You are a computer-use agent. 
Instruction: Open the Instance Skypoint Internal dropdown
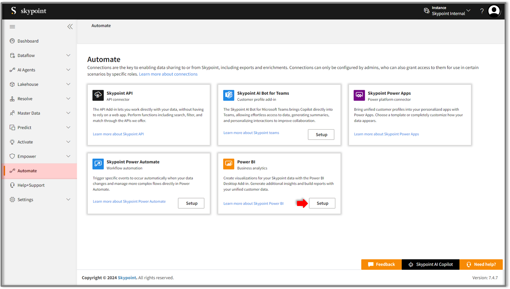coord(448,11)
